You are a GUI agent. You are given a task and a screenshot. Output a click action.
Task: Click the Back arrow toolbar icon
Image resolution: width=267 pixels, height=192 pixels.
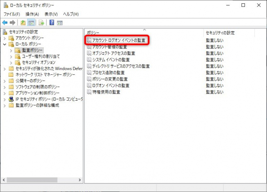[x=5, y=23]
